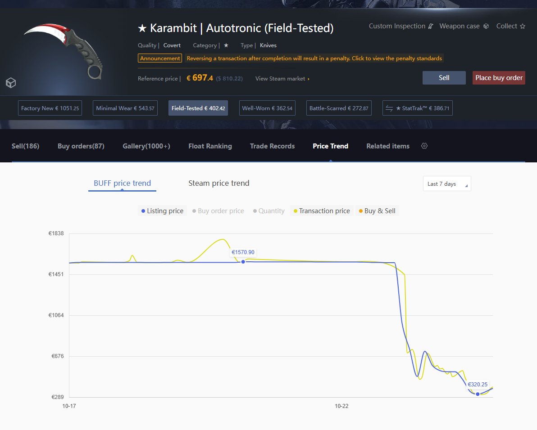This screenshot has width=537, height=430.
Task: Select Factory New € 1051.25 wear
Action: pyautogui.click(x=50, y=108)
